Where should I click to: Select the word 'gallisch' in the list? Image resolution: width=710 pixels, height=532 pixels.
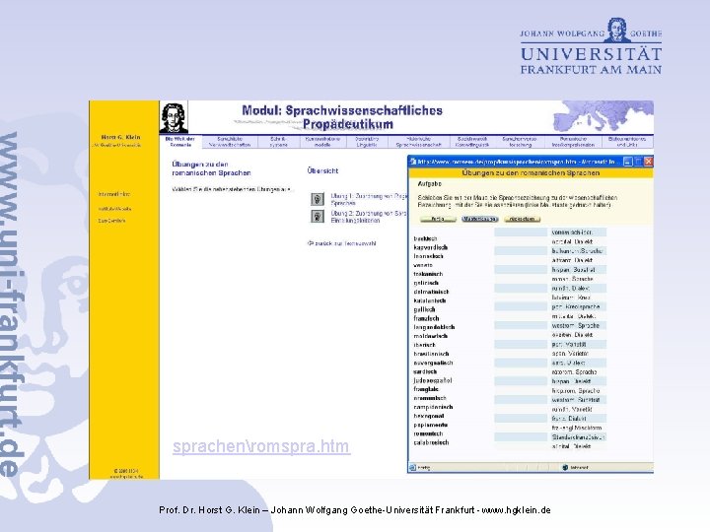tap(424, 309)
